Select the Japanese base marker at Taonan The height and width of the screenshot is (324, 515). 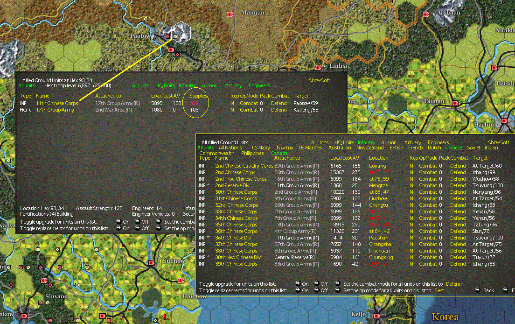pyautogui.click(x=455, y=103)
